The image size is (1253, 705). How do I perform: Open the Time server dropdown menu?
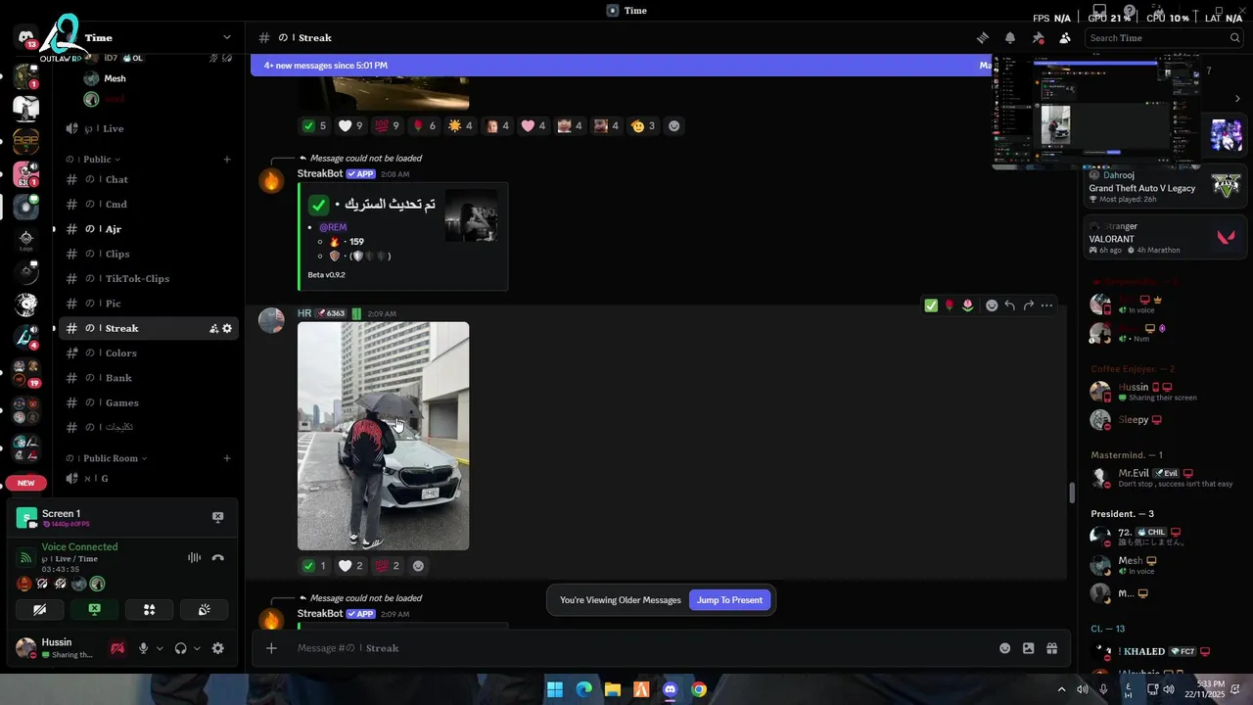coord(227,37)
